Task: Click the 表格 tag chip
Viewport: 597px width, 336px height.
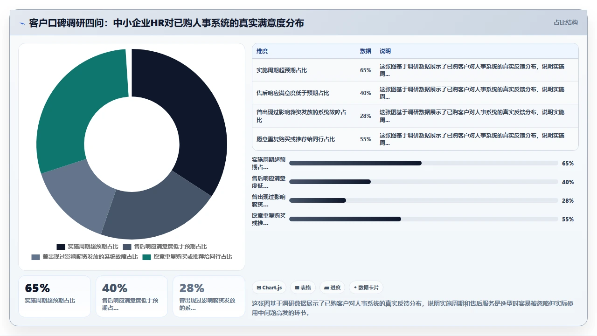Action: [303, 288]
